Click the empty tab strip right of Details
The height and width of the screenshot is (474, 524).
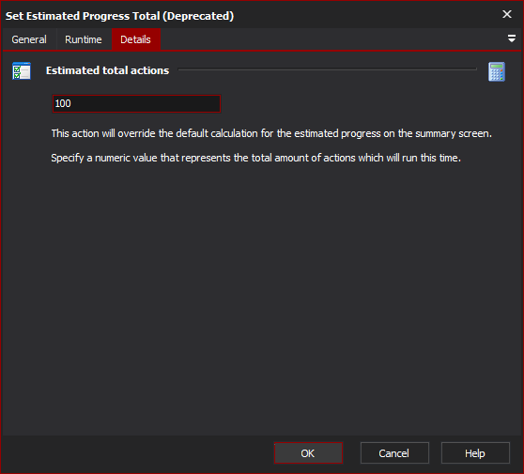point(332,39)
